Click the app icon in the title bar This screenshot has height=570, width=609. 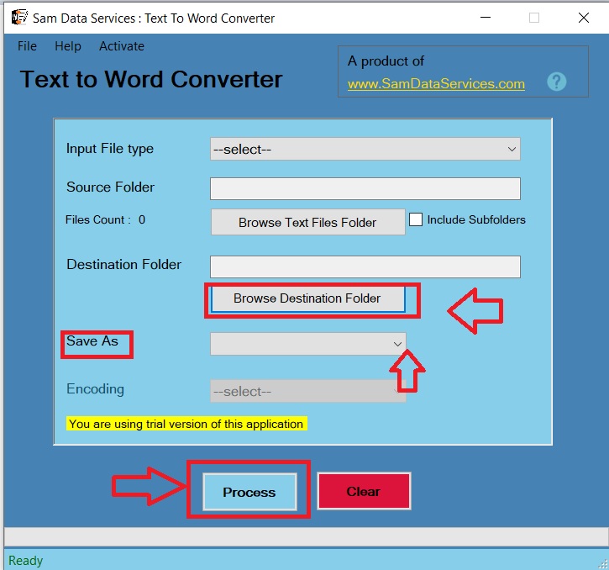(19, 18)
